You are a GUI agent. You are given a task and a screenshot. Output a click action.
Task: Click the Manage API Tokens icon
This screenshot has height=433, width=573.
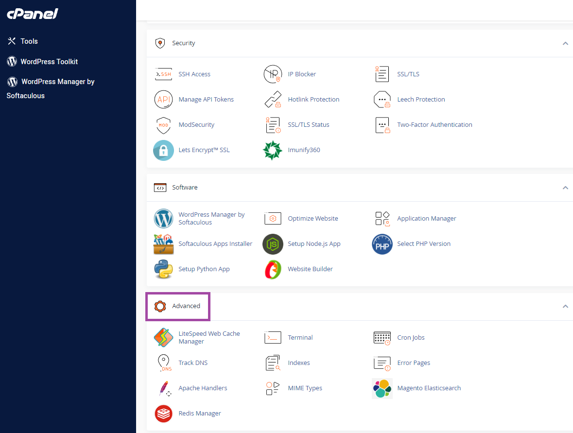[163, 100]
